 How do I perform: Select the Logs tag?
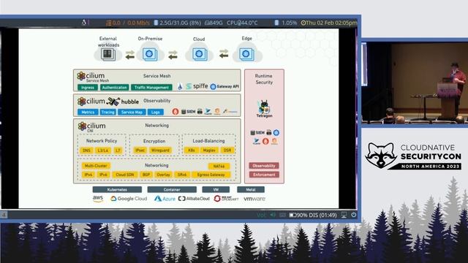tap(156, 112)
